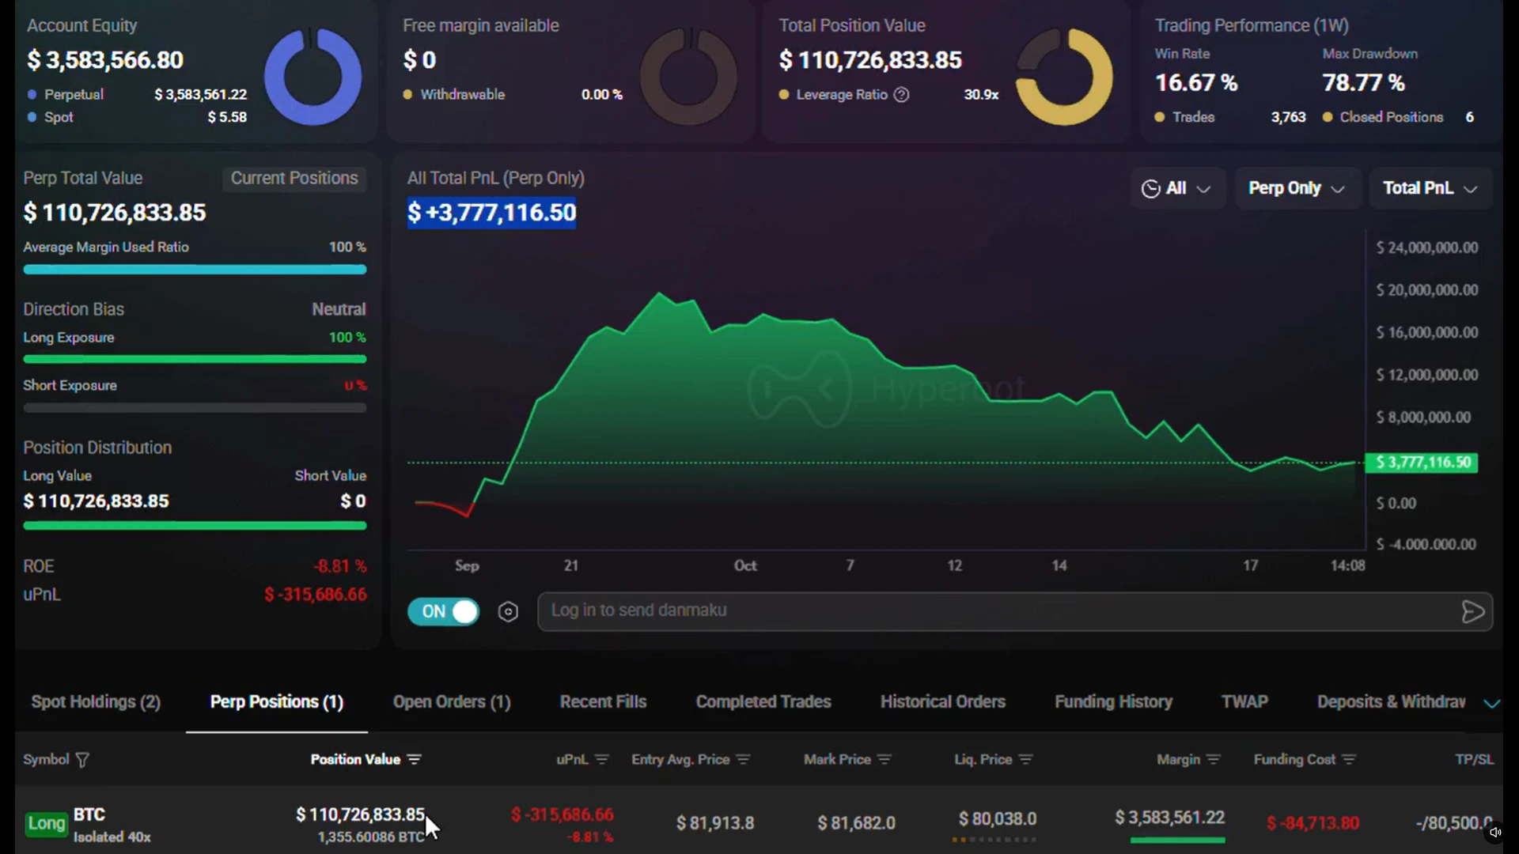Click the Free margin donut chart
This screenshot has width=1519, height=854.
tap(688, 77)
